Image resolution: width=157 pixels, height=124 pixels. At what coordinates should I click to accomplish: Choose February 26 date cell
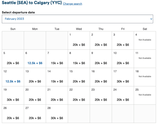click(x=13, y=114)
